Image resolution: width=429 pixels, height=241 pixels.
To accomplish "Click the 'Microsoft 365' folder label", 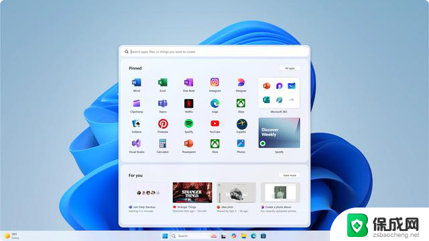I will [x=279, y=112].
